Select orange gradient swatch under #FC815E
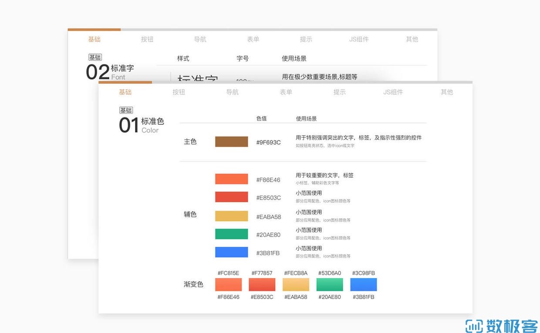The image size is (540, 333). [x=228, y=285]
